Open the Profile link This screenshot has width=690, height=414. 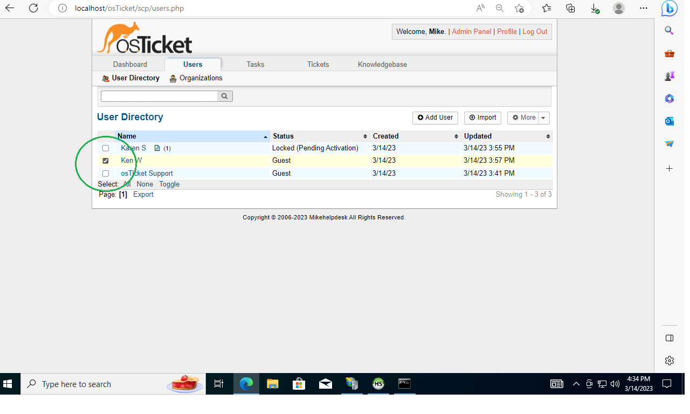pos(507,32)
